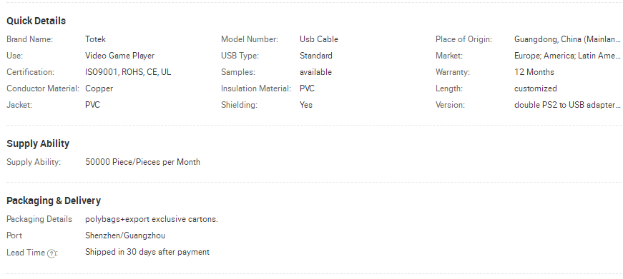
Task: Click the Certification value ISO9001, ROHS, CE, UL
Action: pyautogui.click(x=128, y=72)
